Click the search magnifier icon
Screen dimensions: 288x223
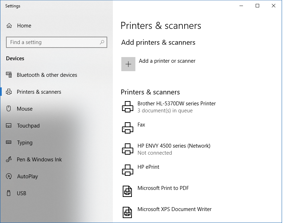pyautogui.click(x=102, y=42)
